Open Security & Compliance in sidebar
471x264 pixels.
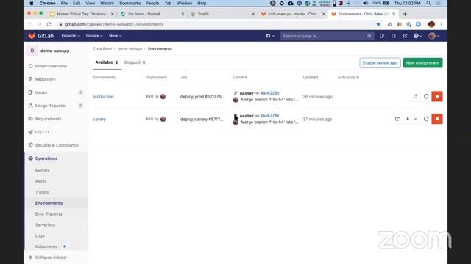click(x=57, y=145)
